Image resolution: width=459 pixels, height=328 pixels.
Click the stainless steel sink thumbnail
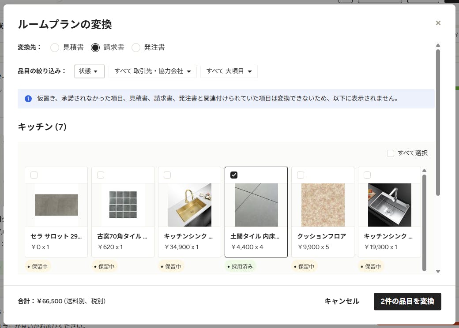point(390,205)
